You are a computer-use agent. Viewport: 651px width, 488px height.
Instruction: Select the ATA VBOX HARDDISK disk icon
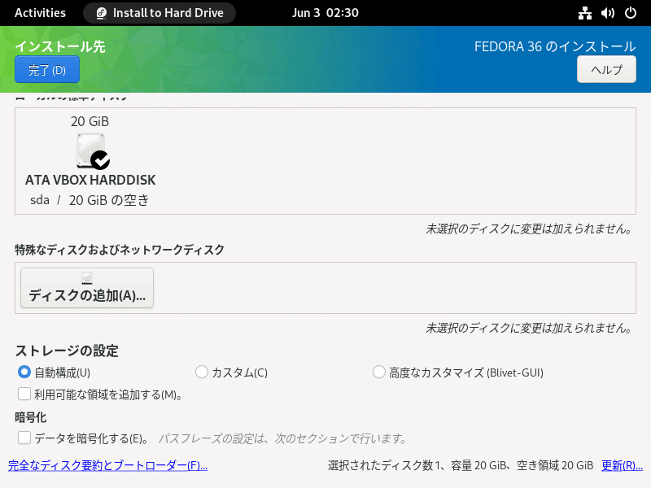click(x=93, y=151)
